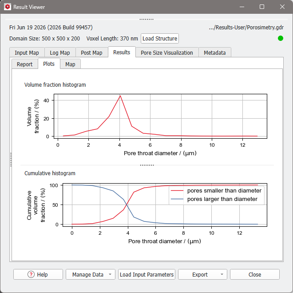Minimize the Result Viewer window
Viewport: 293px width, 293px height.
(x=242, y=7)
